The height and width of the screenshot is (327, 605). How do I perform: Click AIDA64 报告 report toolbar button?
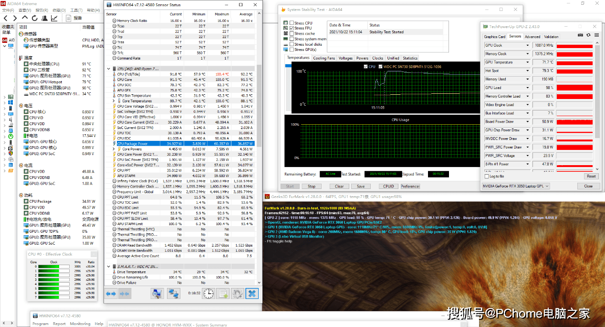coord(74,18)
